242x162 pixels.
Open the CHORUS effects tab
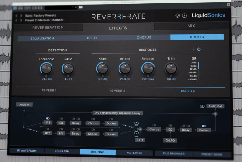[x=144, y=38]
